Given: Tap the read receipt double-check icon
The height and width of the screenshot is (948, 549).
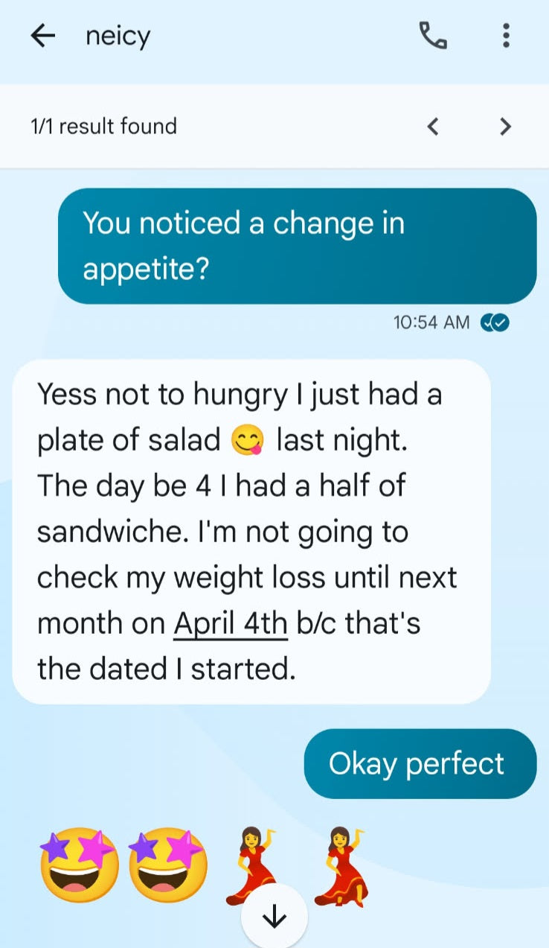Looking at the screenshot, I should tap(495, 322).
